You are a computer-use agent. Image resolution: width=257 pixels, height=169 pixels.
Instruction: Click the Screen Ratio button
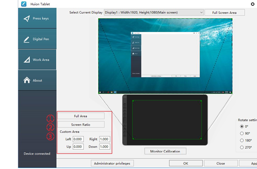click(x=81, y=125)
